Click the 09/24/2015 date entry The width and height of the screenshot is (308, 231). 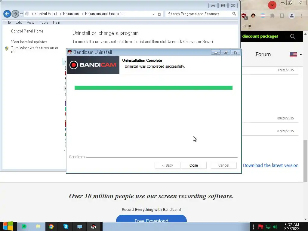tap(285, 118)
